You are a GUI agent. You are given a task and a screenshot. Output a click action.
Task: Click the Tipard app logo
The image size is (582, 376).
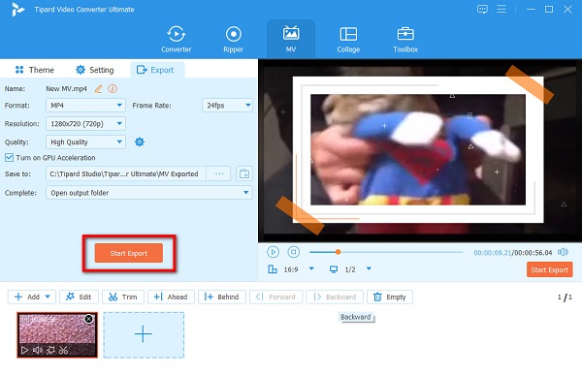(x=17, y=10)
